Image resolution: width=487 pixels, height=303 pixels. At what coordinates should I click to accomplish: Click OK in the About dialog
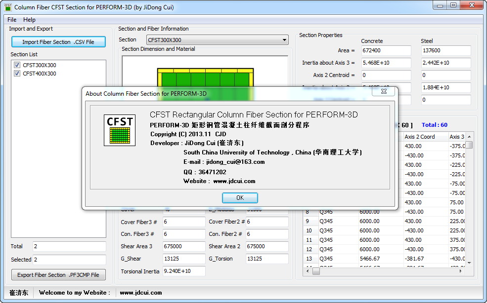[x=240, y=198]
